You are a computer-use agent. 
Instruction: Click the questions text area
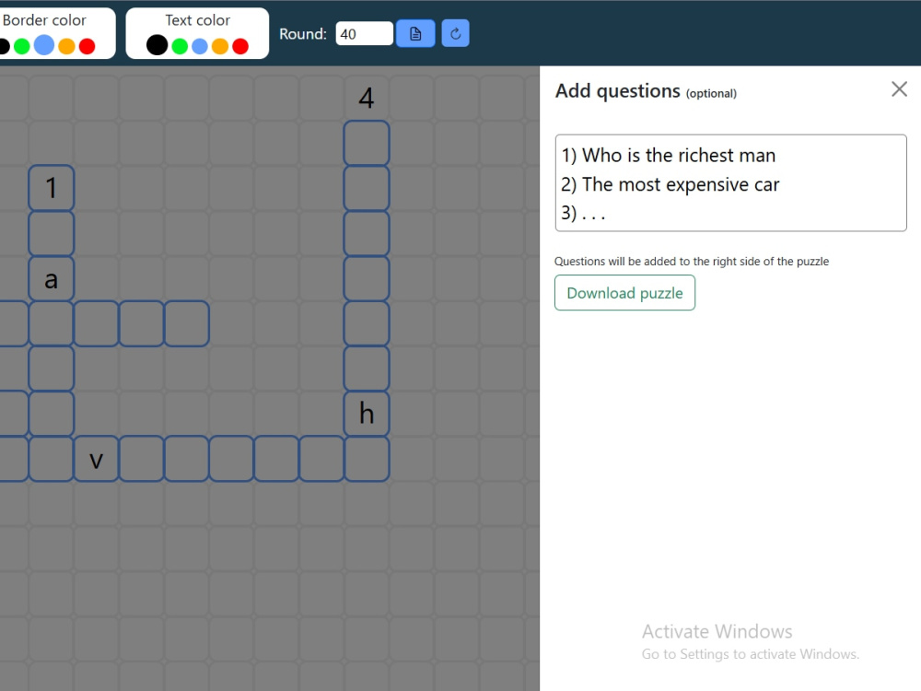pos(730,182)
